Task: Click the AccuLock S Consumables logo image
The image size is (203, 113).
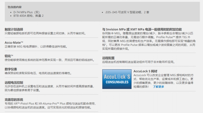Action: [117, 79]
